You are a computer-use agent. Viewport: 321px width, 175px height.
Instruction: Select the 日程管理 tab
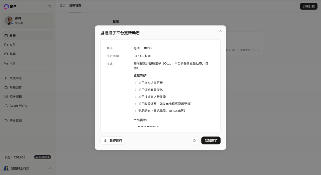pos(75,6)
